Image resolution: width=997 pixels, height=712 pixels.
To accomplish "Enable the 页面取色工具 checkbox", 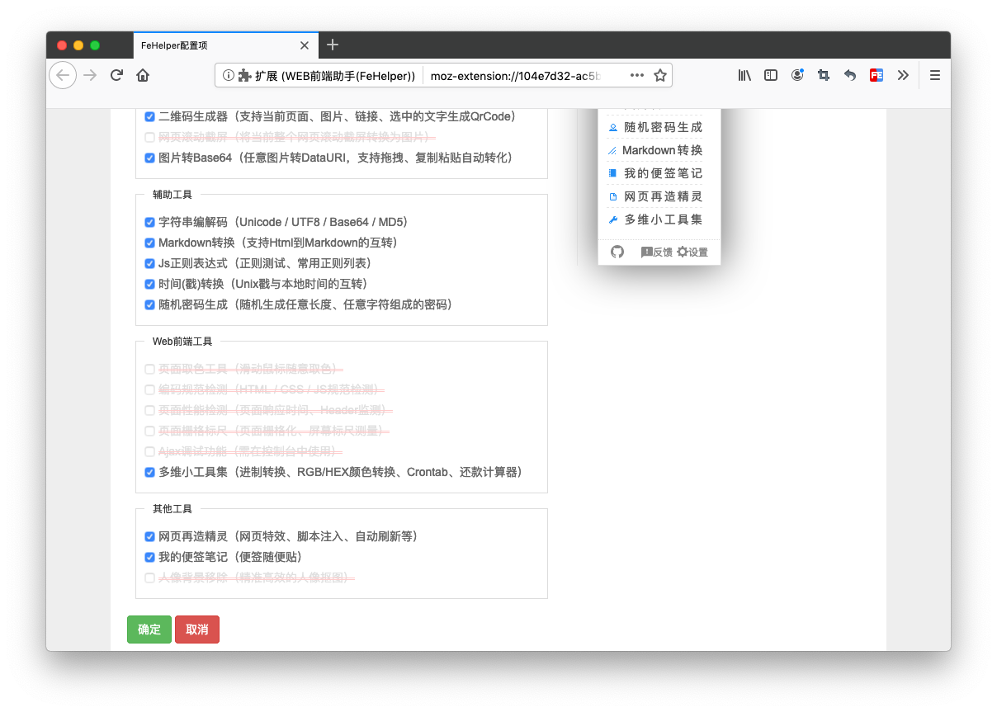I will coord(149,370).
